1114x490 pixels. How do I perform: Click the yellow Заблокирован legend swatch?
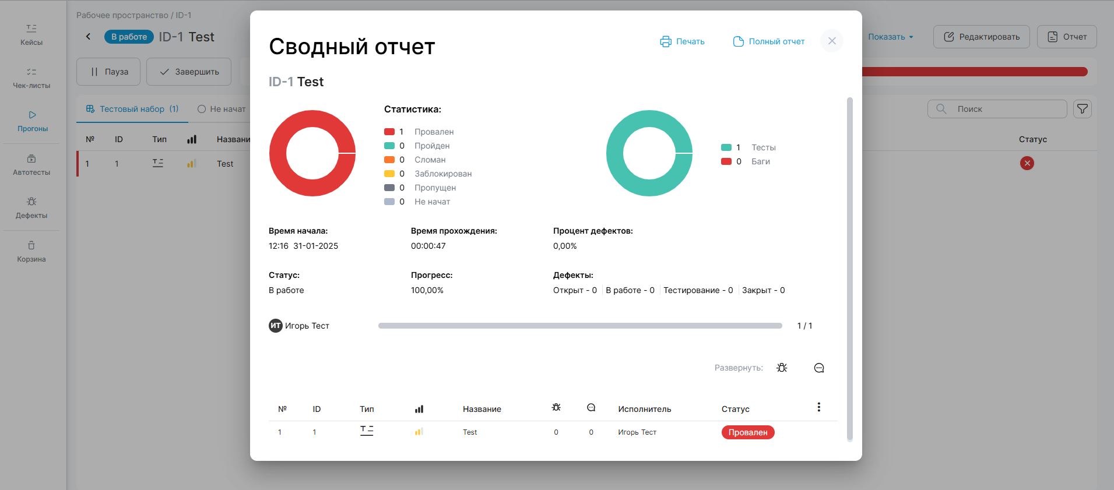pos(389,174)
